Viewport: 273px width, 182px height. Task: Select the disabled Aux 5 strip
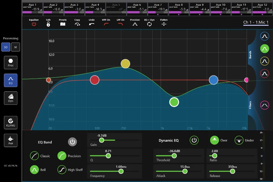[x=116, y=9]
